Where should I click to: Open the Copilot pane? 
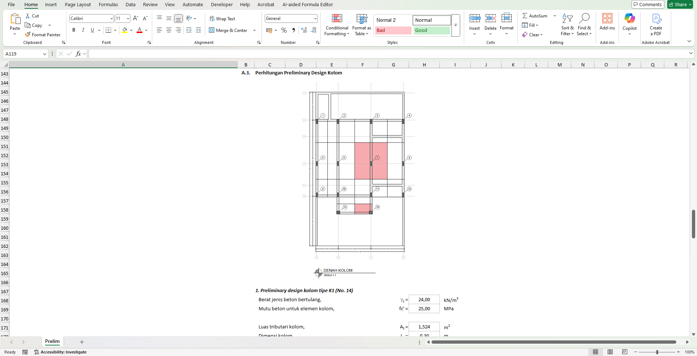[629, 22]
